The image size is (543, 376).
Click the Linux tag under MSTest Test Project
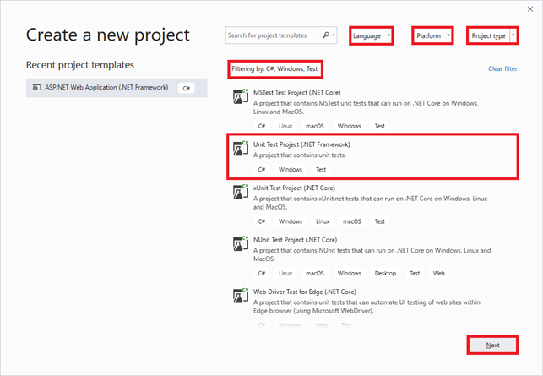point(285,126)
